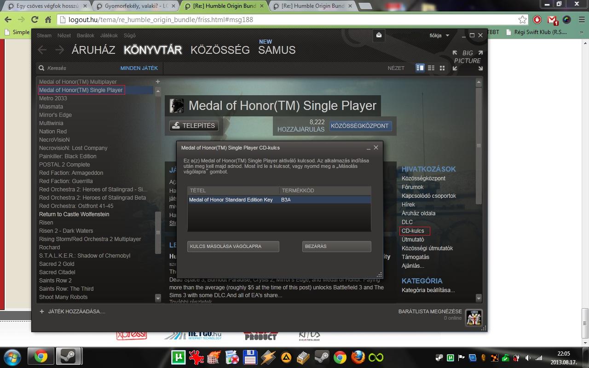Go forward with Steam's forward arrow
Viewport: 589px width, 368px height.
pos(59,50)
